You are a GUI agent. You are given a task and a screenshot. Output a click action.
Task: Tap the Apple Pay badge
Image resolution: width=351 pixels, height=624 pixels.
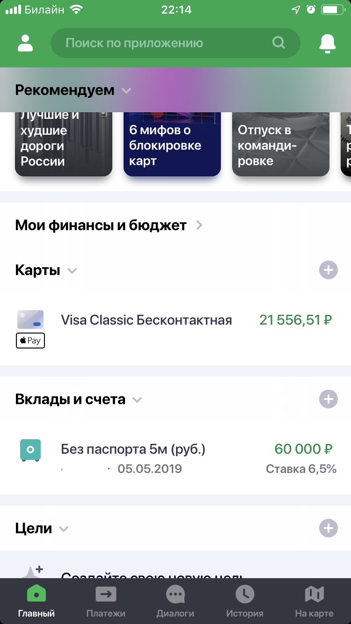tap(30, 341)
